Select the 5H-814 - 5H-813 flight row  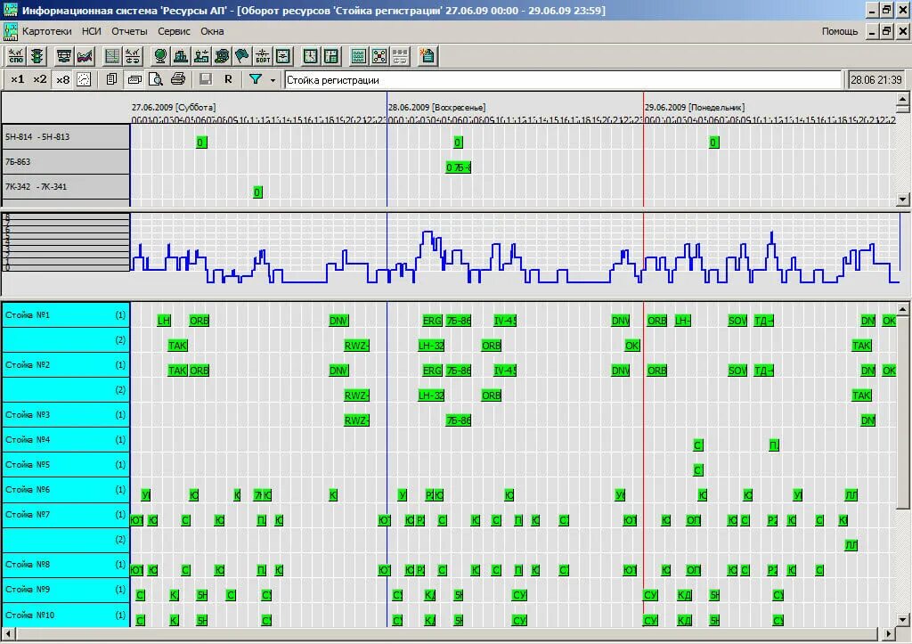(x=66, y=136)
